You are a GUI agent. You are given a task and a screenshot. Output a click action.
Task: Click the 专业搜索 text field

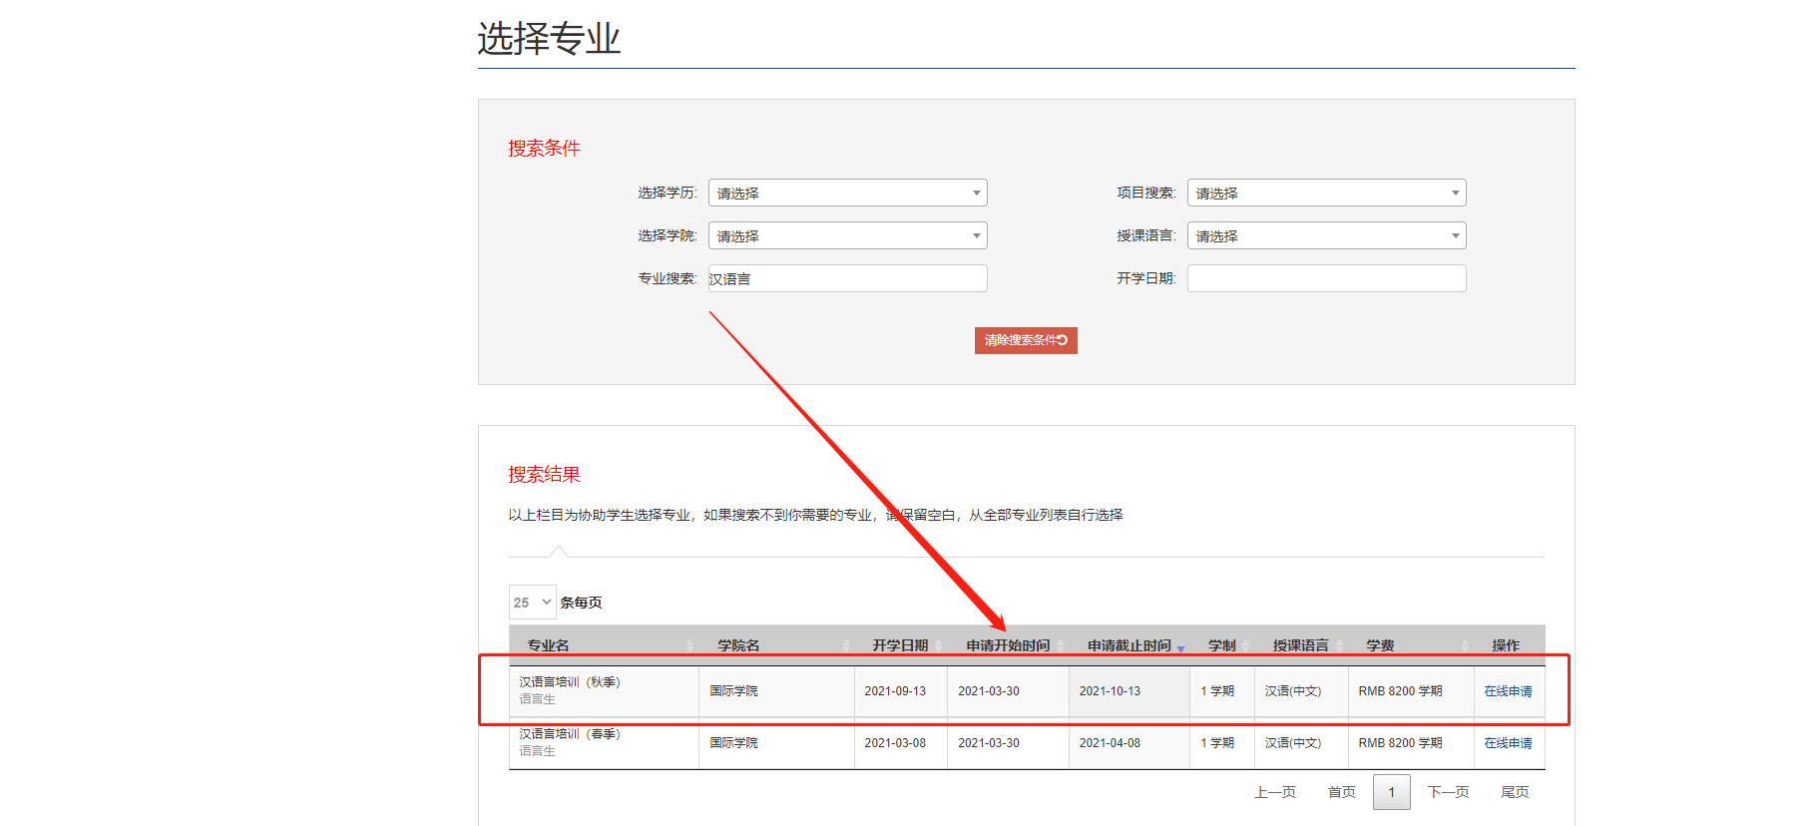click(847, 278)
